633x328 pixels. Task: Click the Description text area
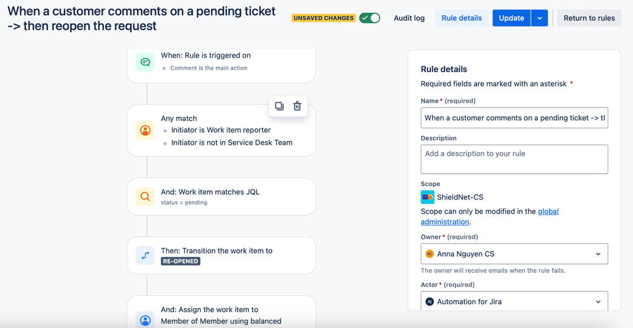(515, 159)
